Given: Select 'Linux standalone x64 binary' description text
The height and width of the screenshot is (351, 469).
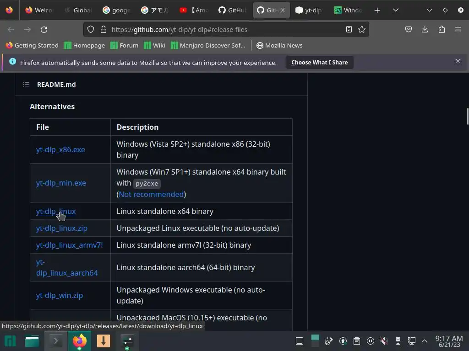Looking at the screenshot, I should 165,211.
